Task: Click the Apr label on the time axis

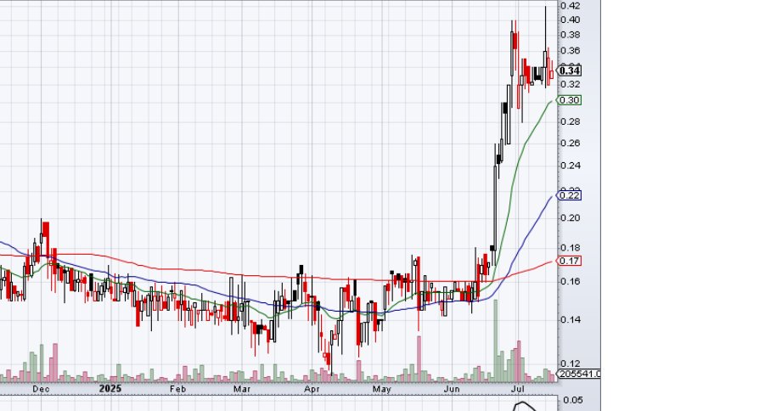Action: pyautogui.click(x=312, y=389)
